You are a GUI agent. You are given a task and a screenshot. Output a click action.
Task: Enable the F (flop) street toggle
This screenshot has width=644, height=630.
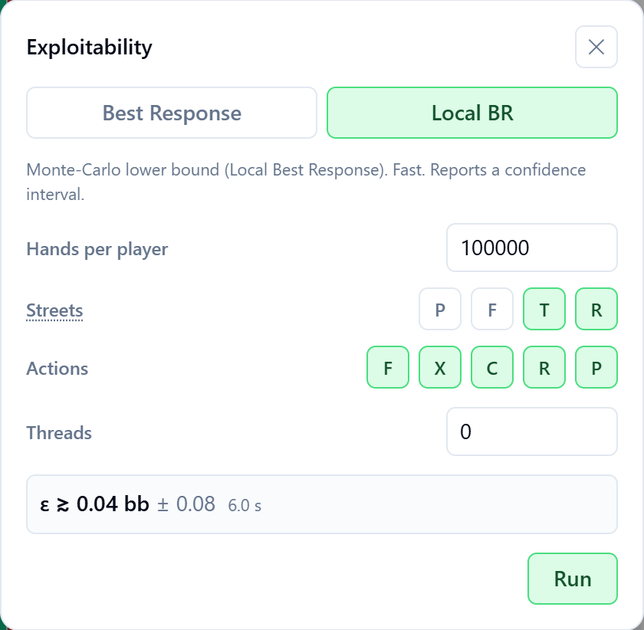pos(492,309)
